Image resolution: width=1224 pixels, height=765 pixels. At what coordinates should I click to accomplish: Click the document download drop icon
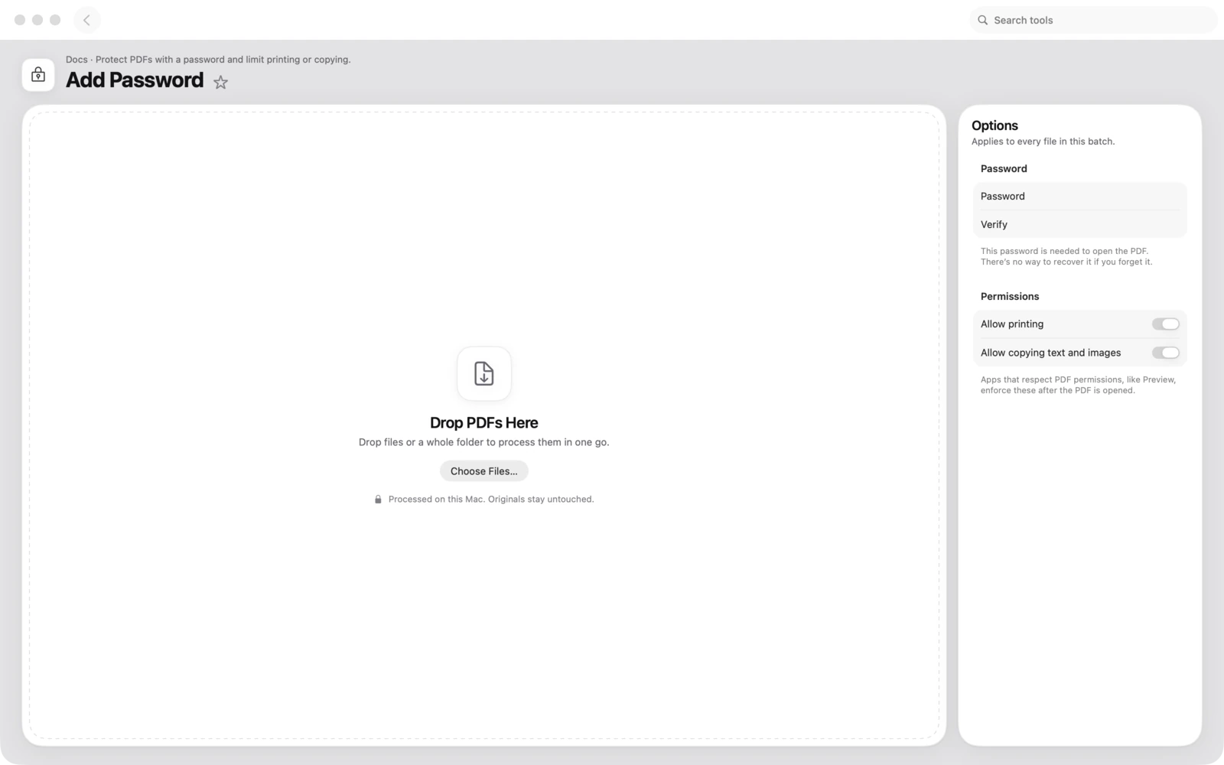(x=484, y=373)
